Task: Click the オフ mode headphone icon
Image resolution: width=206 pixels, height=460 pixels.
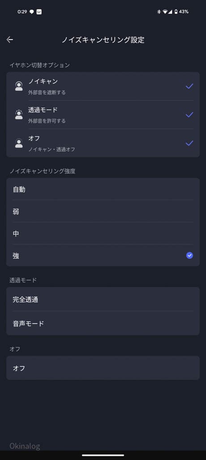Action: coord(19,143)
